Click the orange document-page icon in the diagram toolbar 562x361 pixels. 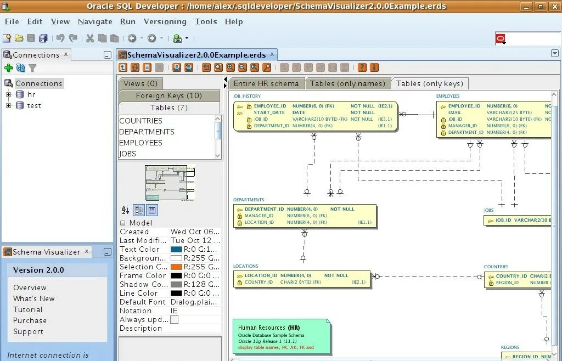tap(147, 67)
